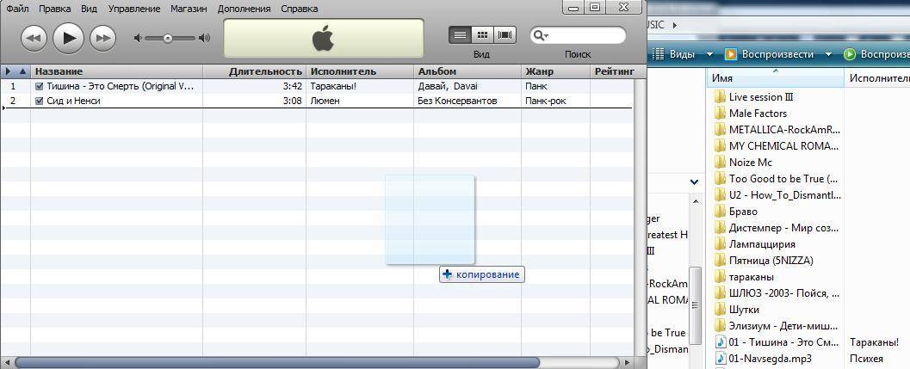Switch to grid view mode

482,35
